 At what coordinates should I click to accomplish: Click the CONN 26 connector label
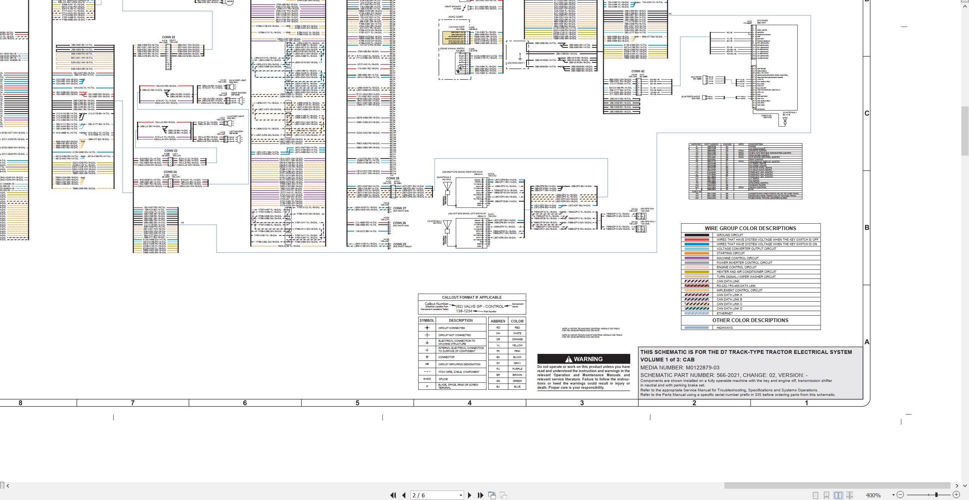[399, 223]
